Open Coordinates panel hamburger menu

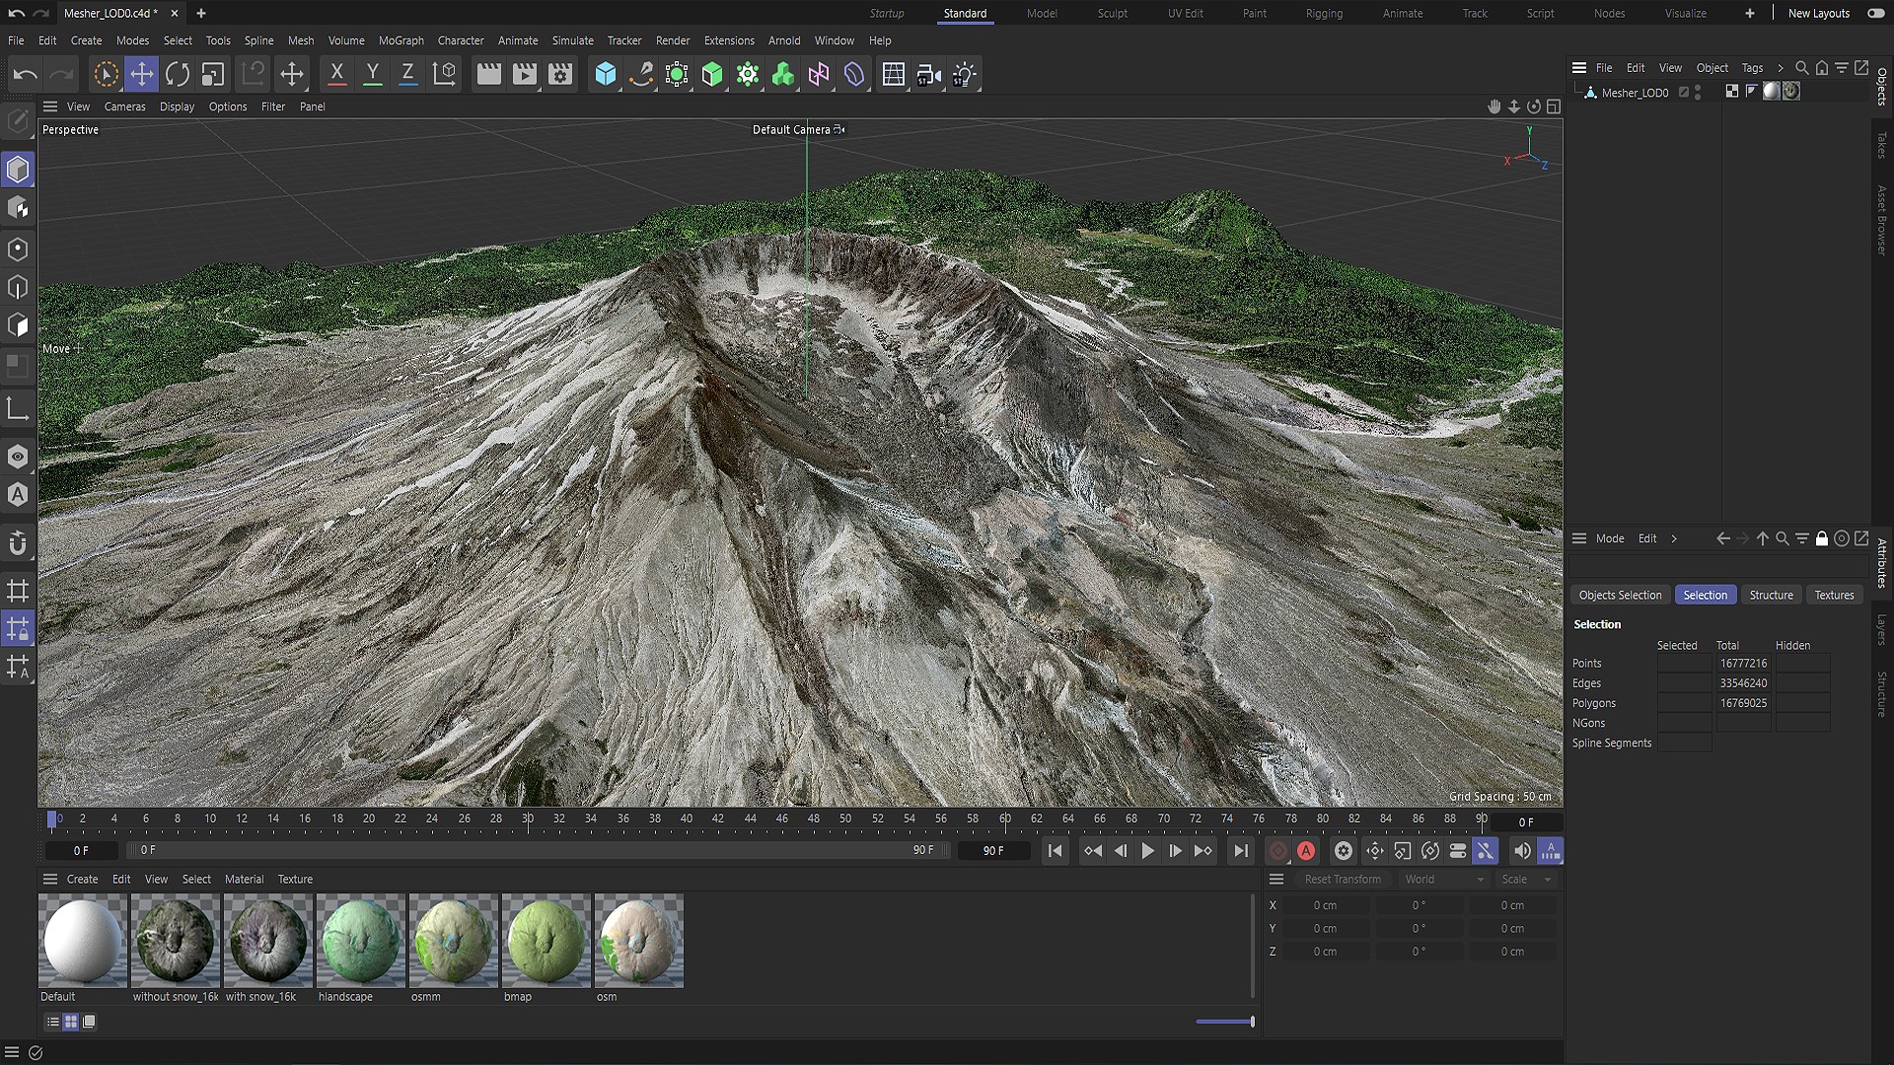pyautogui.click(x=1276, y=879)
